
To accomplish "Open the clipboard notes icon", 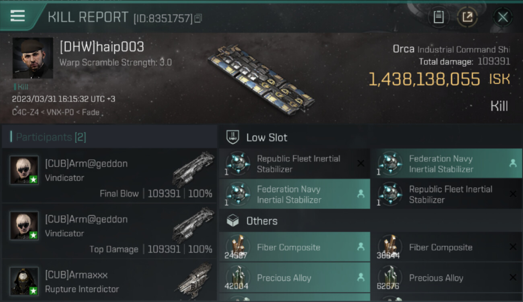I will click(x=439, y=17).
